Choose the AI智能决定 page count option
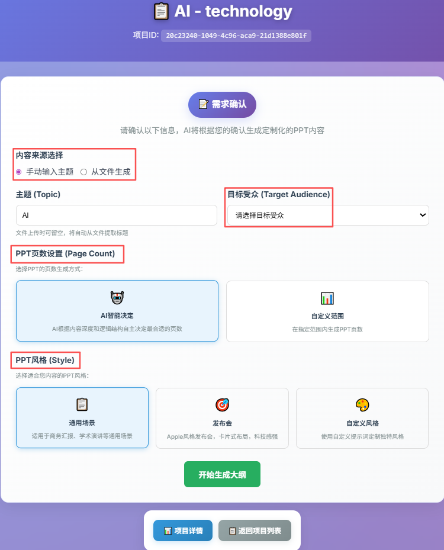The height and width of the screenshot is (550, 444). [x=117, y=311]
